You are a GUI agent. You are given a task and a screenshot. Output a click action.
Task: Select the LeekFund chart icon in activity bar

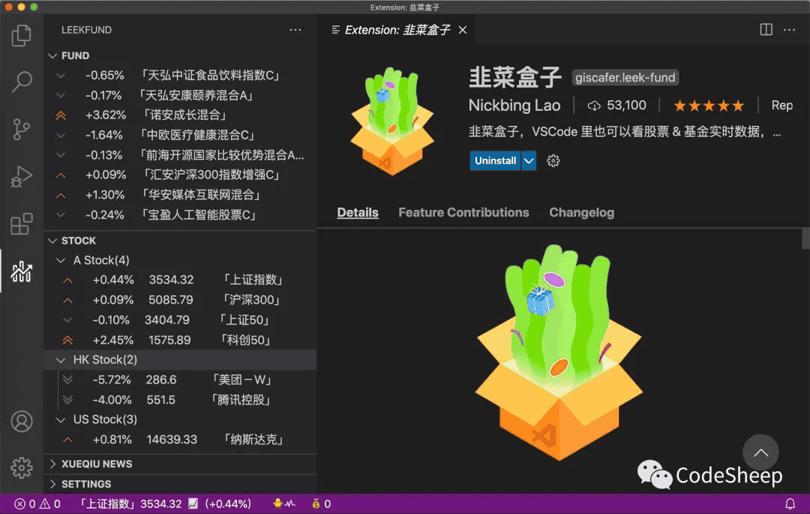(x=21, y=271)
